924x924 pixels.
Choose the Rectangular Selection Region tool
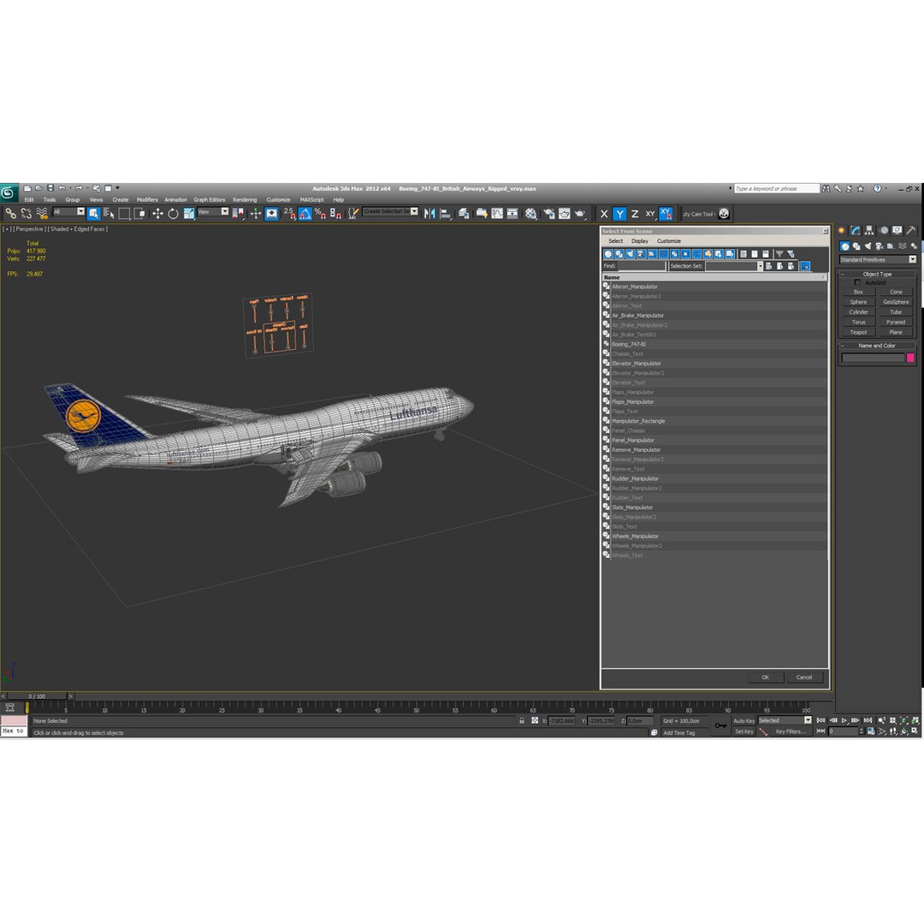pos(124,213)
